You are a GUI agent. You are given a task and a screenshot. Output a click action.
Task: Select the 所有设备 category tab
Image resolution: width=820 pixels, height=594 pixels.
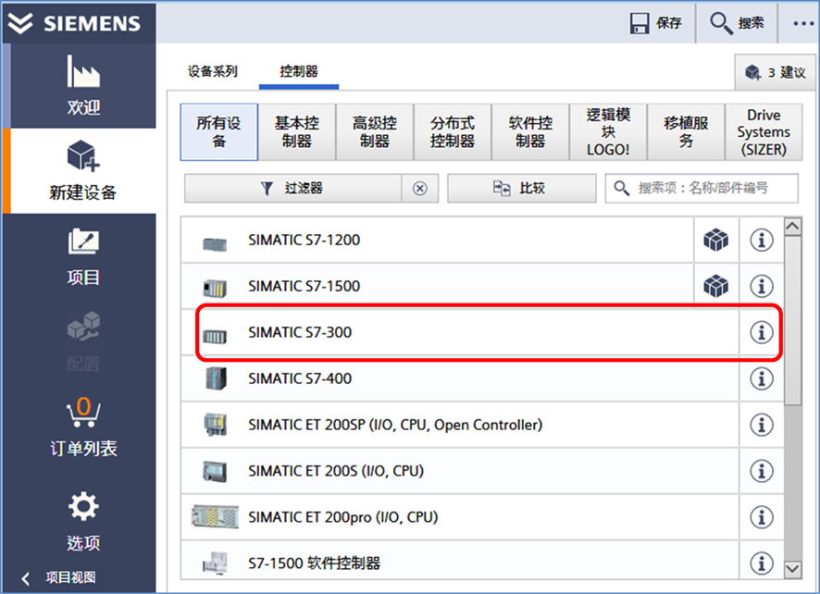[219, 131]
